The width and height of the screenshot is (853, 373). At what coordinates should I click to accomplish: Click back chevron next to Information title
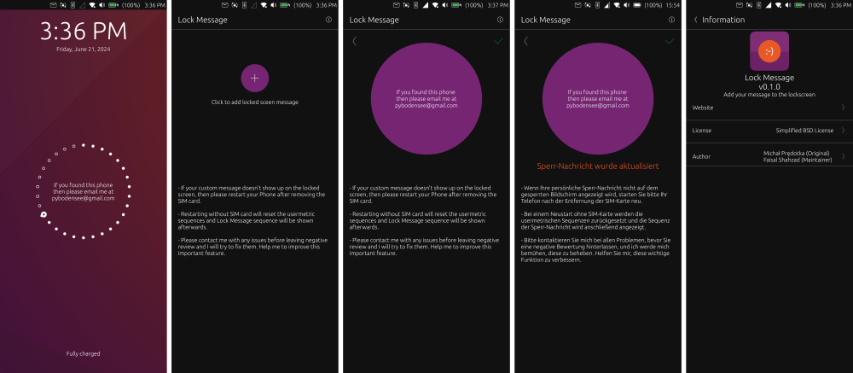[695, 20]
